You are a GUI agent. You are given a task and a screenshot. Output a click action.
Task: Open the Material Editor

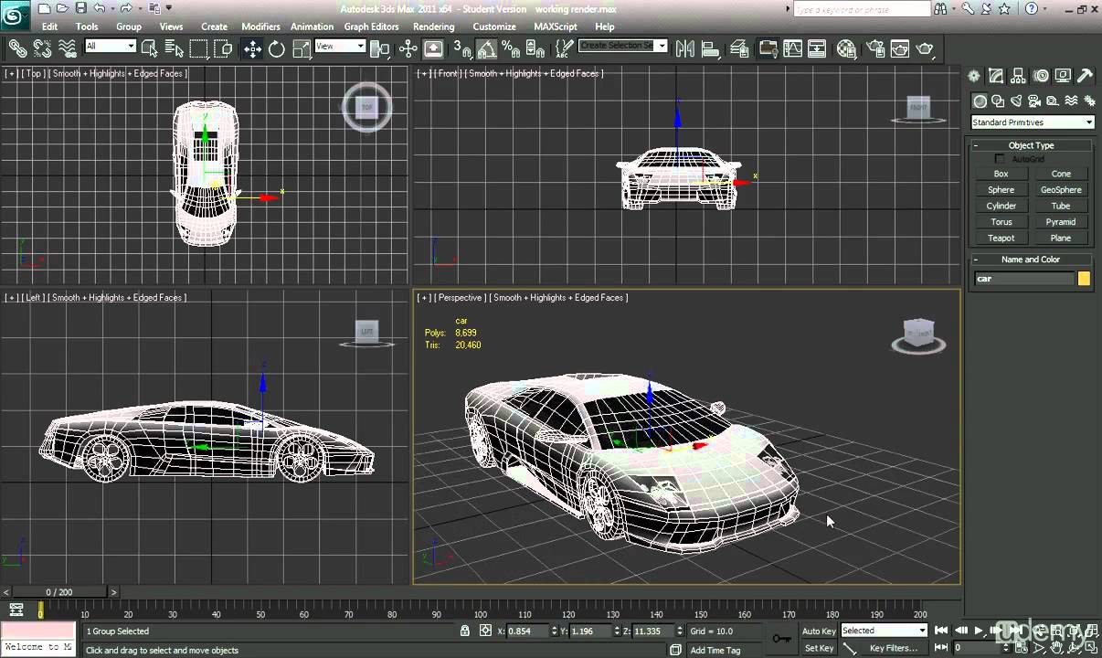(847, 48)
